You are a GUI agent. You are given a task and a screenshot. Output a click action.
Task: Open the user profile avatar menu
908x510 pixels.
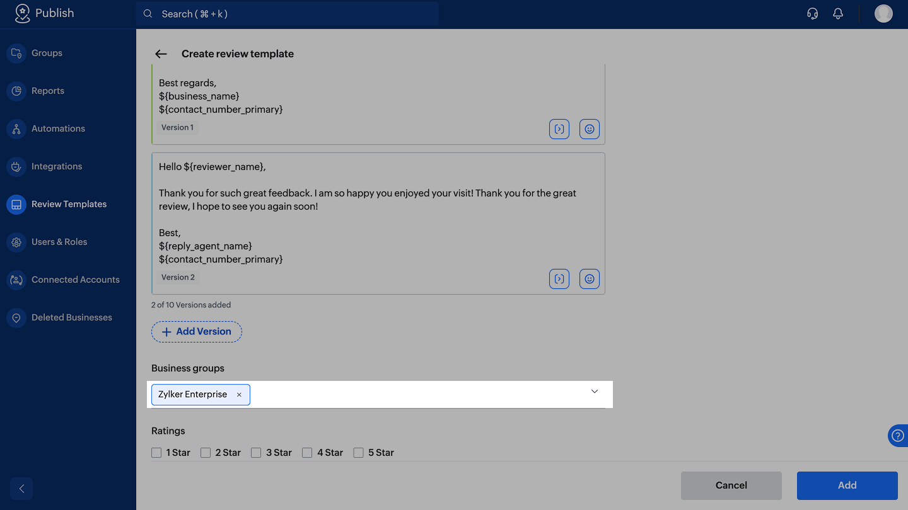click(883, 14)
